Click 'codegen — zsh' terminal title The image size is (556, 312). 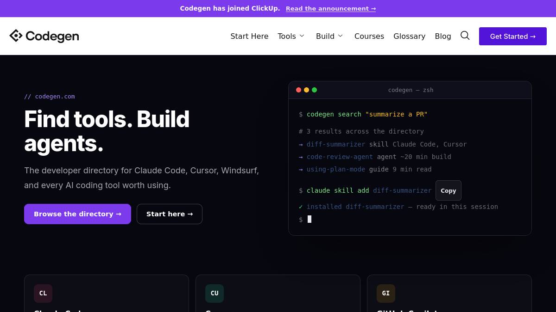point(411,90)
